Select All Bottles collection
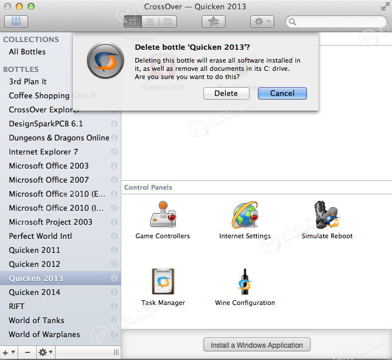The image size is (392, 360). click(28, 52)
